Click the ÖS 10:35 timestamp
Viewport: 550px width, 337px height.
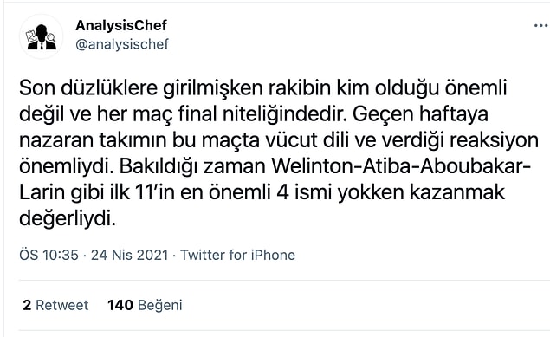49,255
